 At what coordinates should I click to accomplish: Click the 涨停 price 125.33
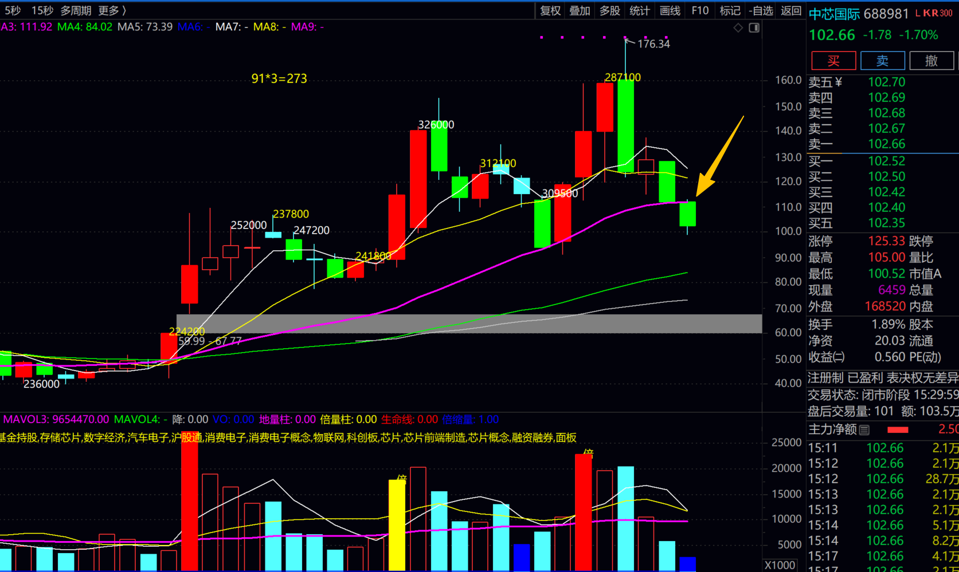(x=886, y=241)
